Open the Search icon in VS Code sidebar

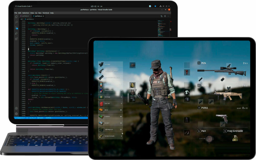click(x=16, y=22)
